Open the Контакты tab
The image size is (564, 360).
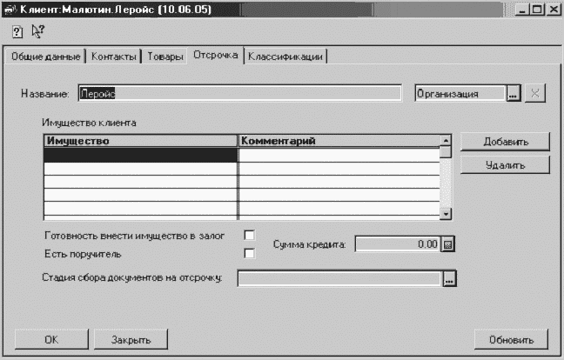[114, 57]
